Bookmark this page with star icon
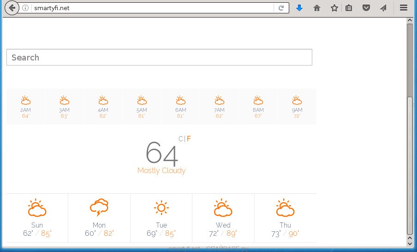This screenshot has width=417, height=252. pyautogui.click(x=334, y=8)
